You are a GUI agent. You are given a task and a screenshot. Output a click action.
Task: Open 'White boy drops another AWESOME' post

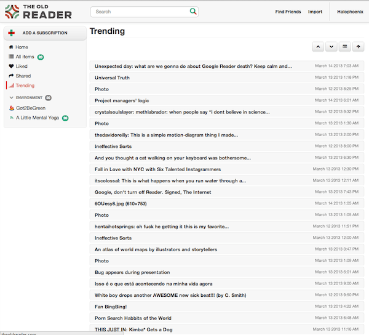(226, 296)
